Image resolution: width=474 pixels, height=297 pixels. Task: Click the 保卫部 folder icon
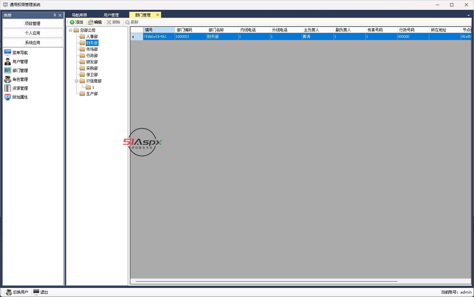(x=82, y=75)
